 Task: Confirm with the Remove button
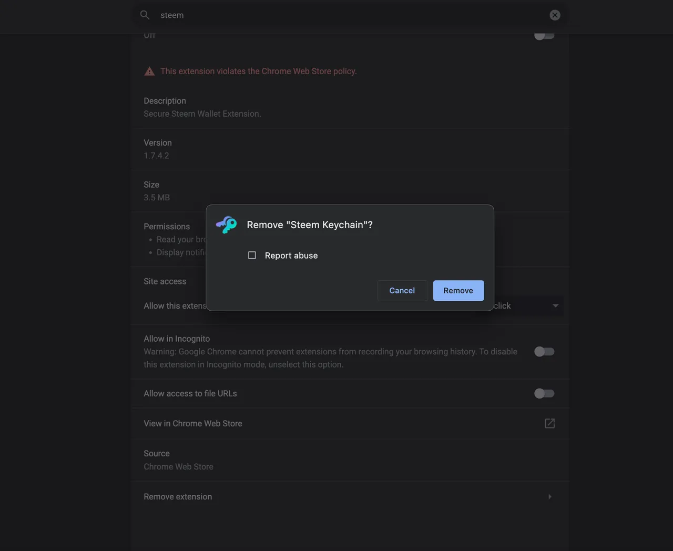point(458,290)
